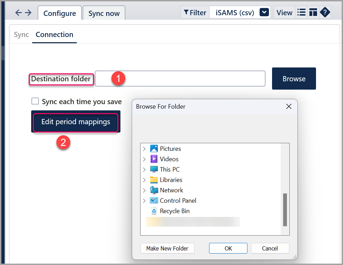Select the Libraries label
This screenshot has height=265, width=343.
pos(171,180)
